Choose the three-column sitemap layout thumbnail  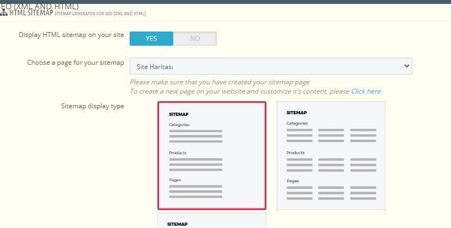[x=331, y=156]
